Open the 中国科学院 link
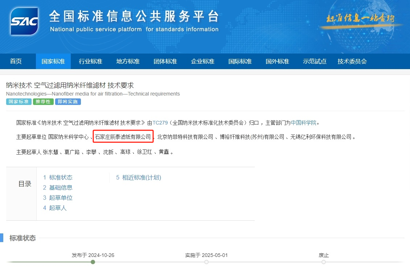The width and height of the screenshot is (410, 279). (304, 123)
